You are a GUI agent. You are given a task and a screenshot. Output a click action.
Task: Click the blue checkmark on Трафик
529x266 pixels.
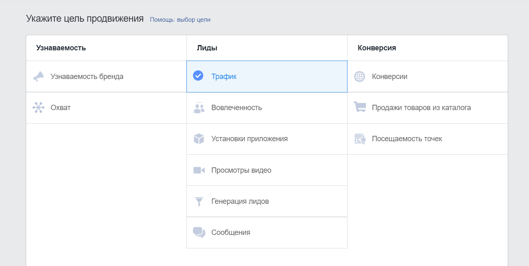click(x=198, y=76)
